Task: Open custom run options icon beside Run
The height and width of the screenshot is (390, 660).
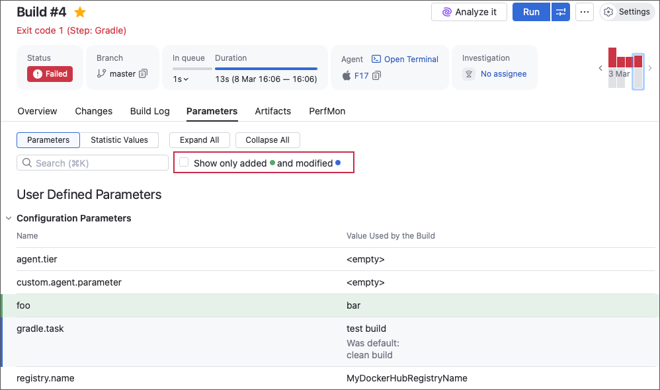Action: (561, 12)
